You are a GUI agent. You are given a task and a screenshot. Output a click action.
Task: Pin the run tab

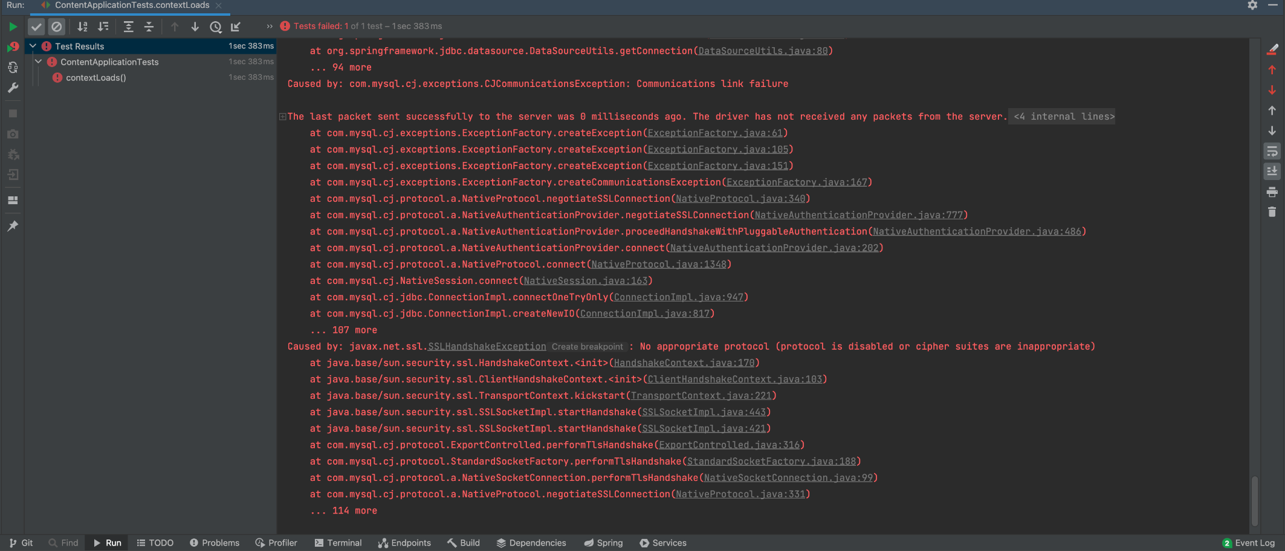point(13,226)
